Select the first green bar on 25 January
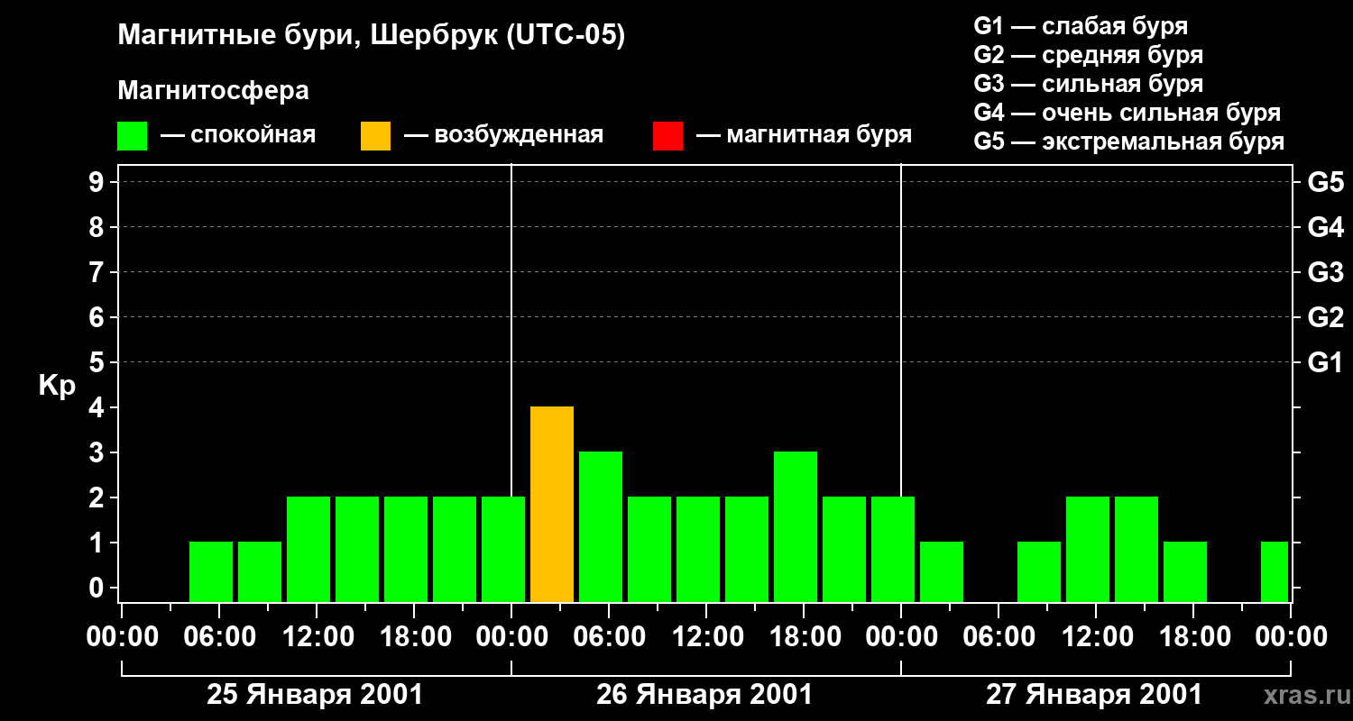1353x721 pixels. (x=211, y=571)
